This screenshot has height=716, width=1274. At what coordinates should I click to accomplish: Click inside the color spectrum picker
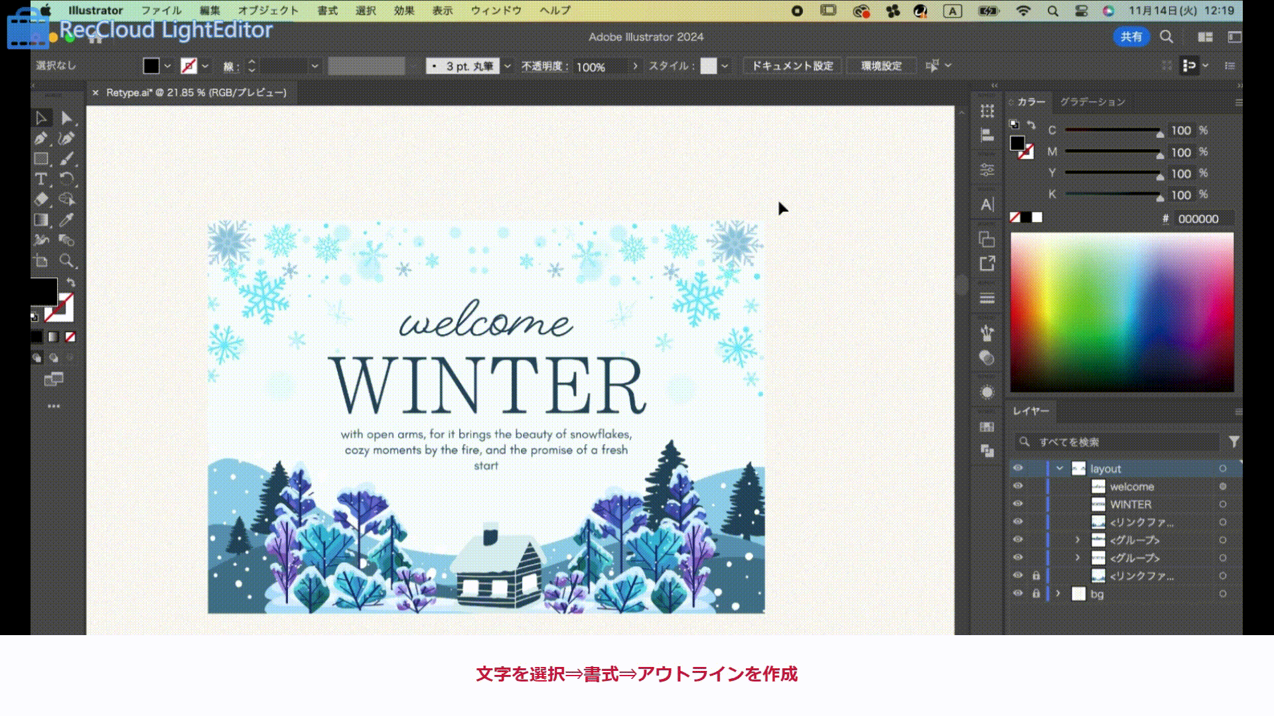tap(1121, 312)
